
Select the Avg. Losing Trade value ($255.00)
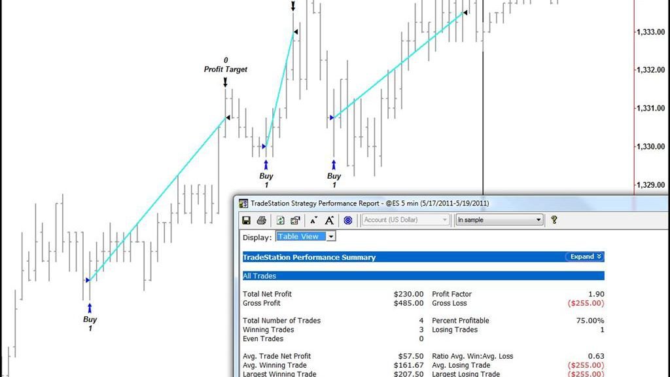point(586,365)
